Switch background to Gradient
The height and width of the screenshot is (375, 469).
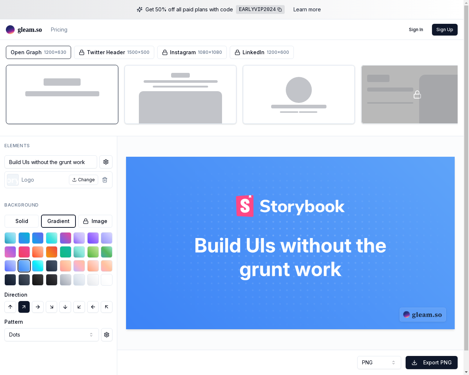pyautogui.click(x=58, y=221)
